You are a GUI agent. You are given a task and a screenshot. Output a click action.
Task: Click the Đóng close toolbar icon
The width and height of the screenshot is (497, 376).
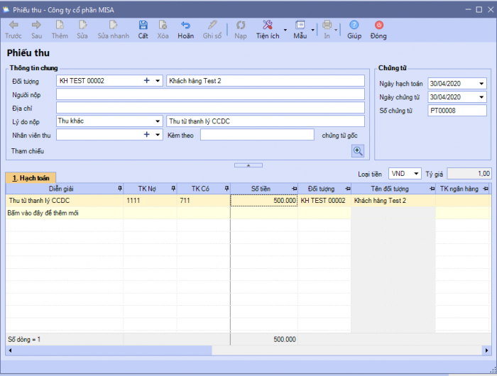click(x=378, y=26)
